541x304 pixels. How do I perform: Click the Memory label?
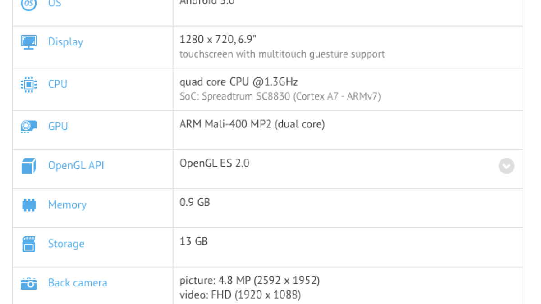67,205
